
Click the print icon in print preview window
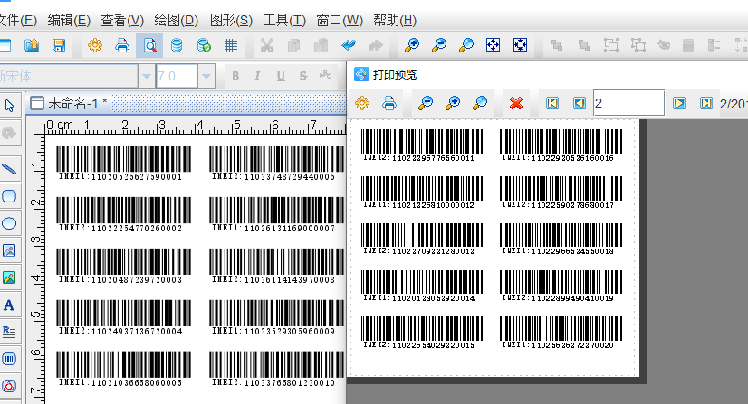(x=389, y=104)
